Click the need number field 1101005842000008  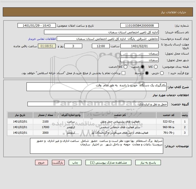139,26
